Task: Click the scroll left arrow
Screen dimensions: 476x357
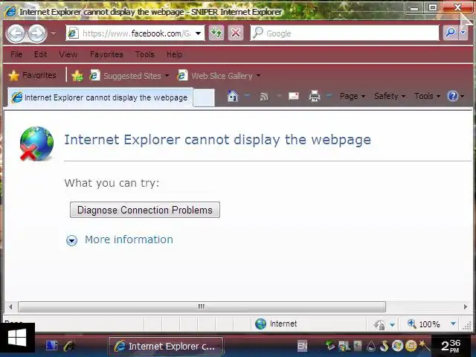Action: 10,306
